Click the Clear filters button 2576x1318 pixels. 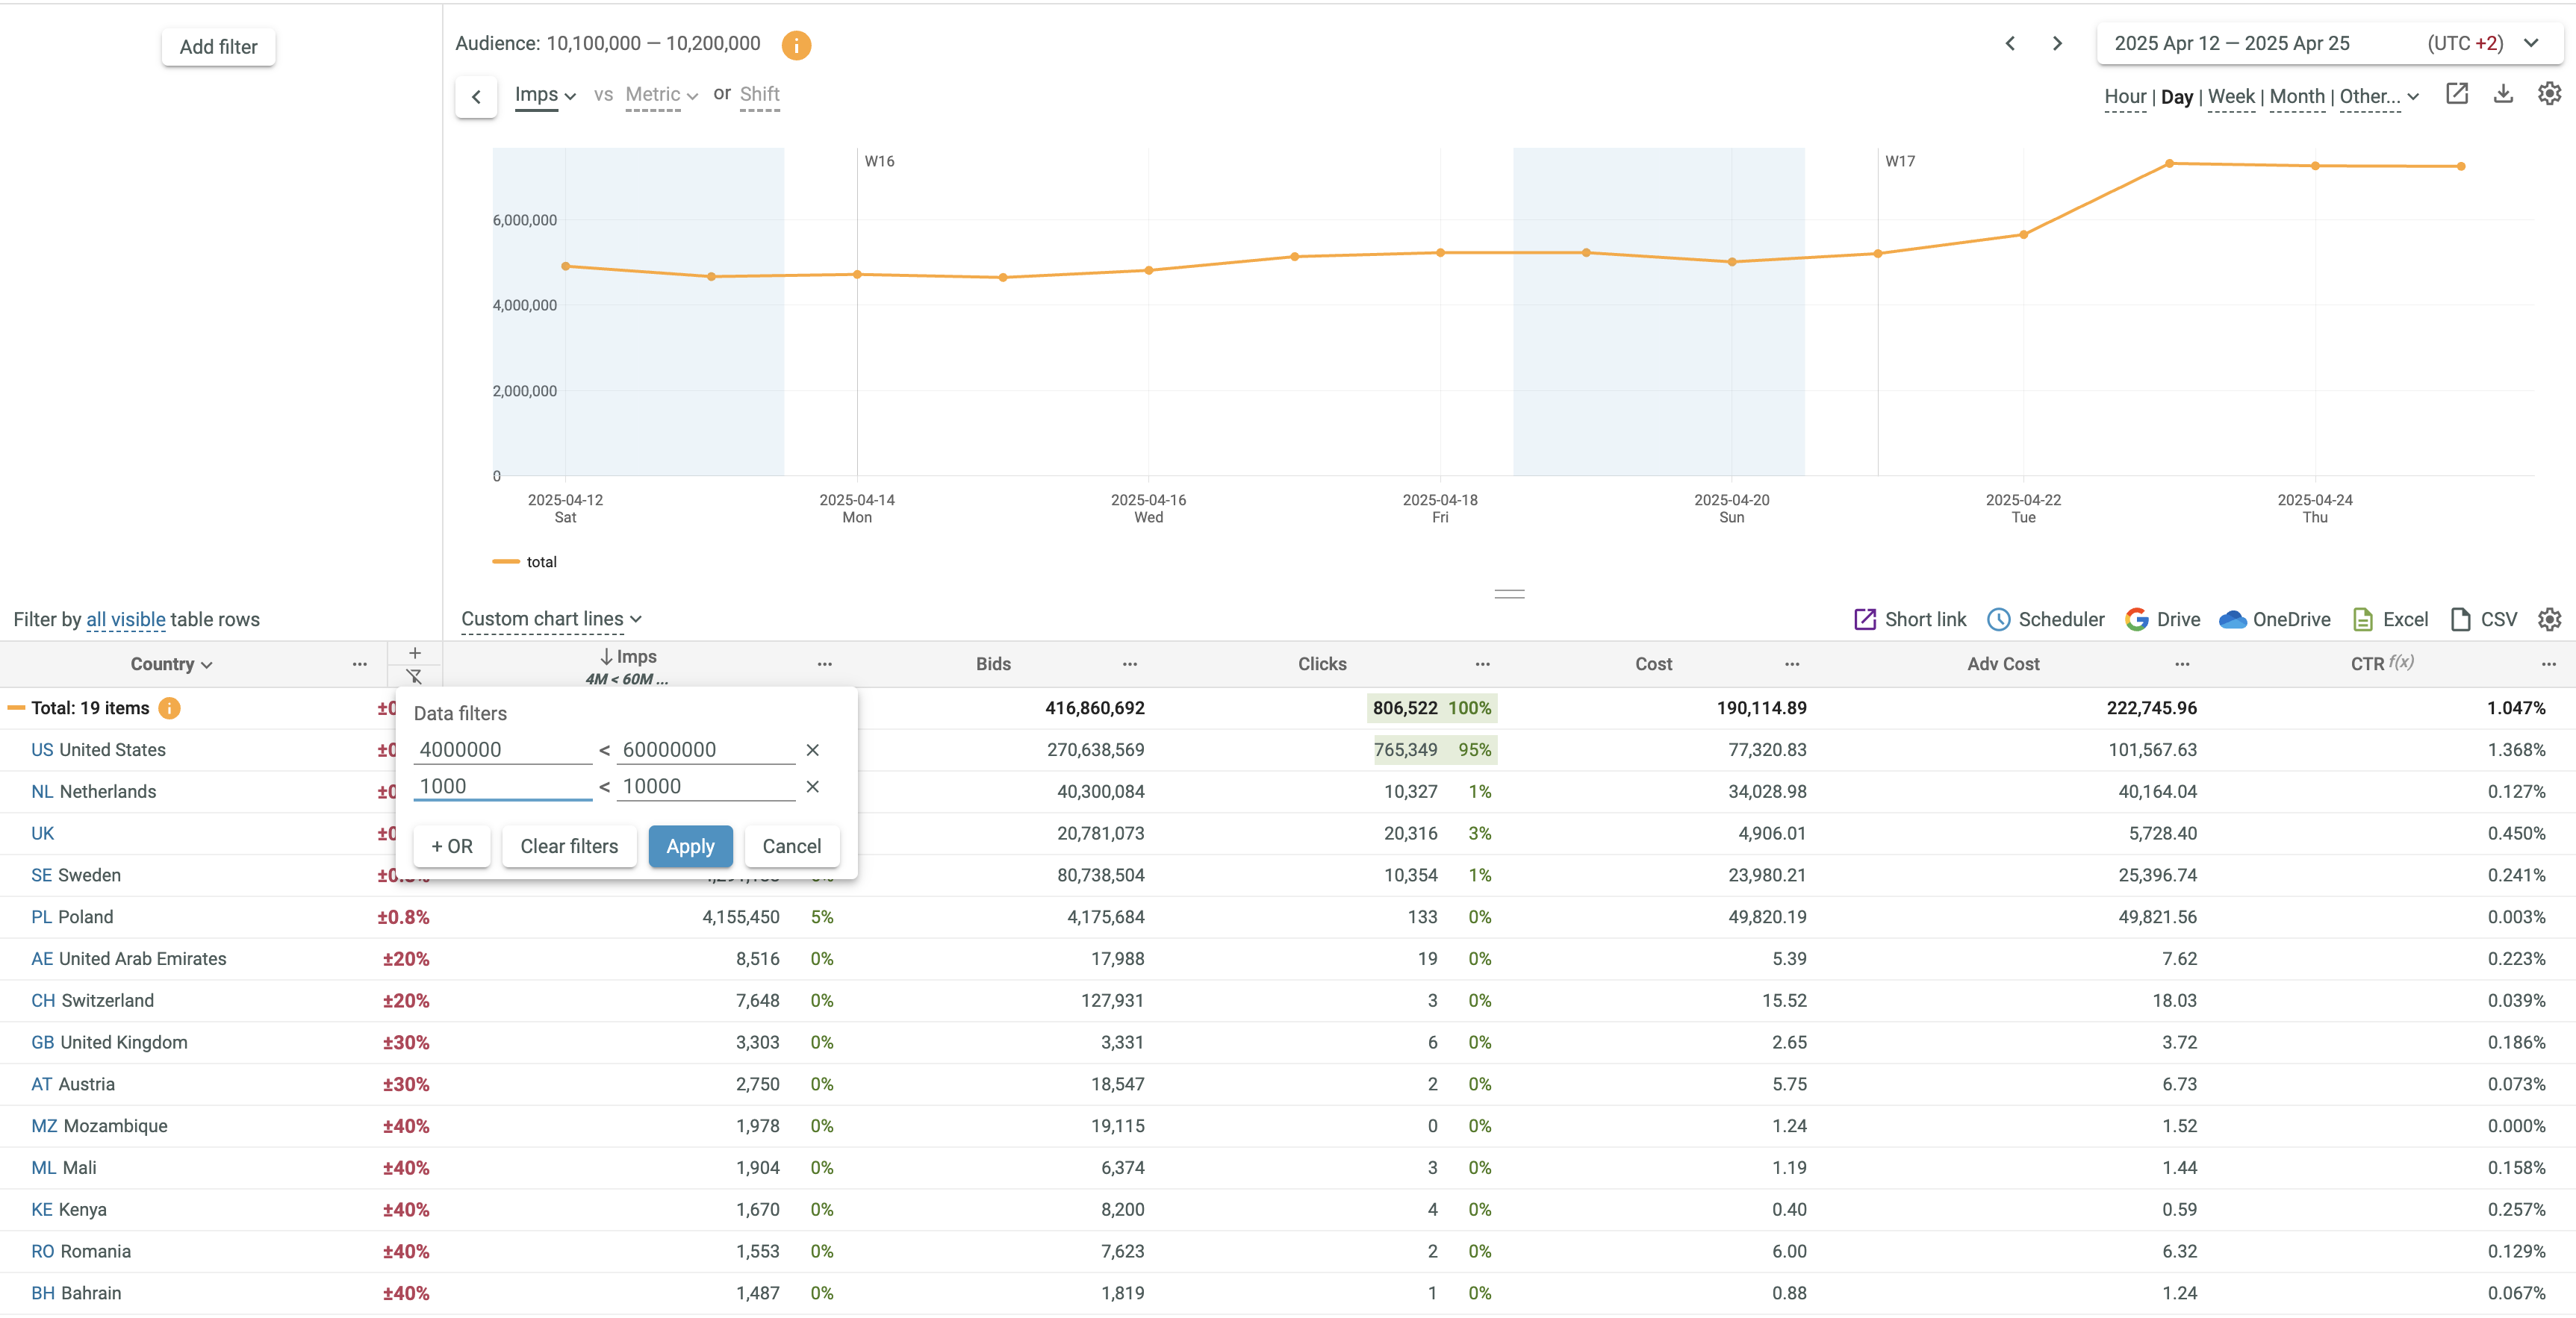pyautogui.click(x=569, y=846)
